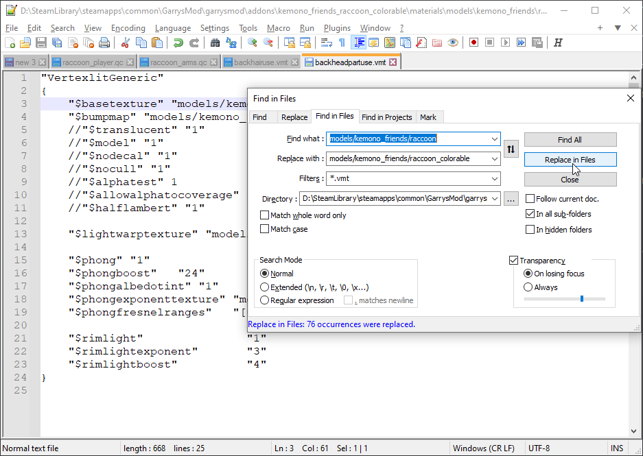Open the File menu
The image size is (643, 456).
[x=12, y=28]
